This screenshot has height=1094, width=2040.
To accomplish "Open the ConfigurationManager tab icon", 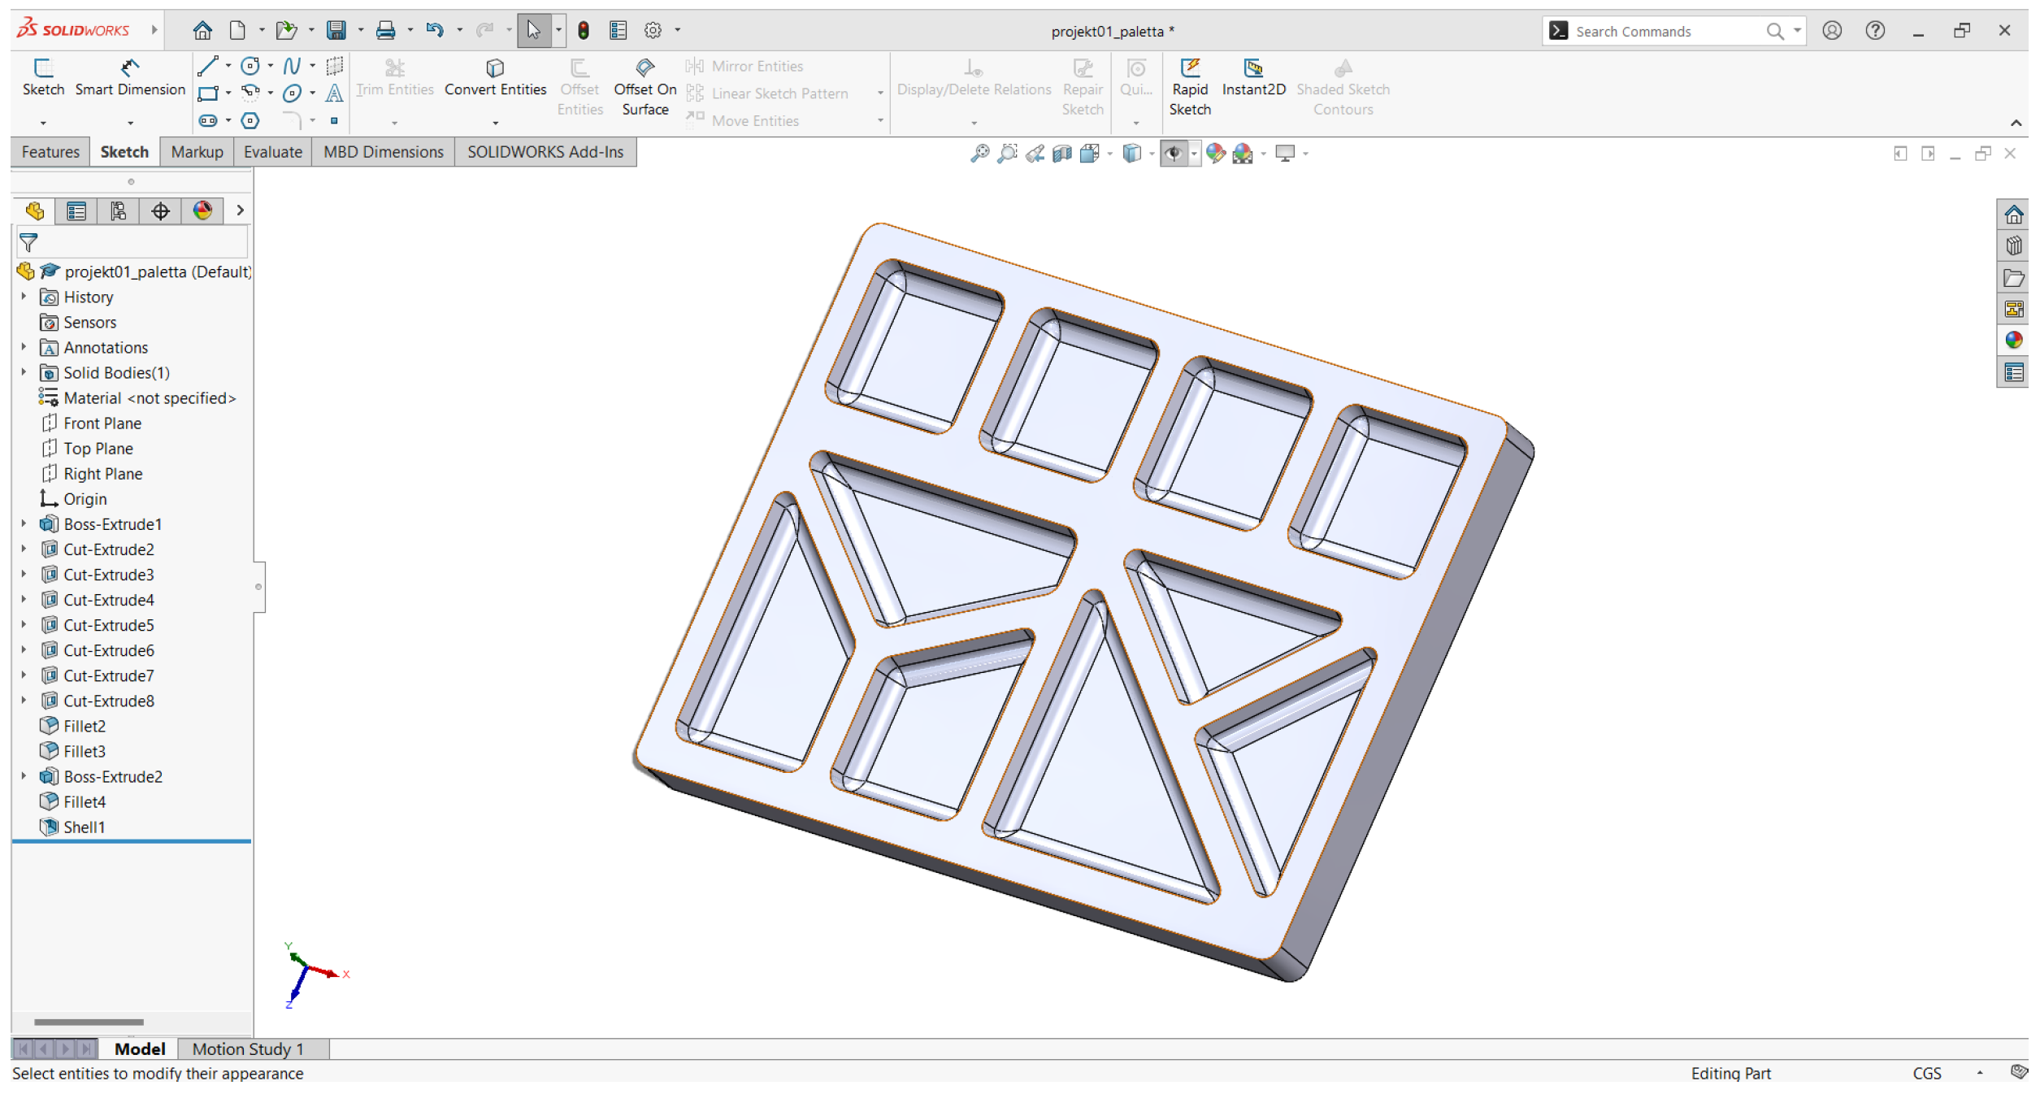I will 119,212.
